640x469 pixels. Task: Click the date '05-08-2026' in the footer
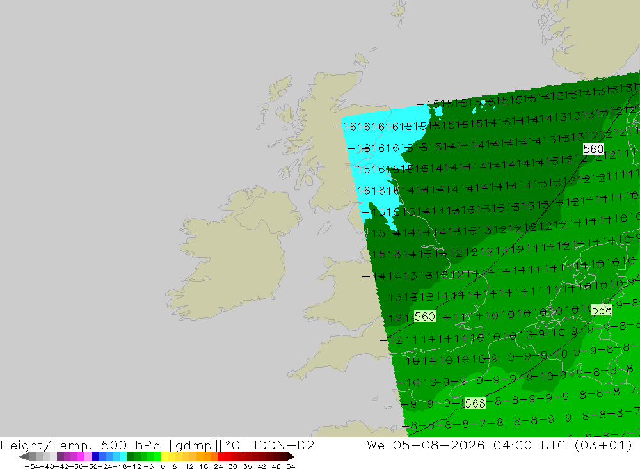[x=439, y=445]
